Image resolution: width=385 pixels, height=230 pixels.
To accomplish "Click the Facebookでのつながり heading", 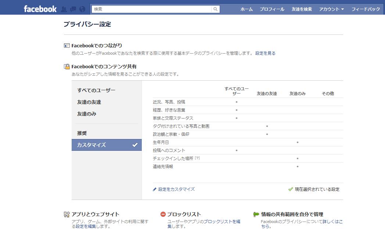I will pos(97,45).
